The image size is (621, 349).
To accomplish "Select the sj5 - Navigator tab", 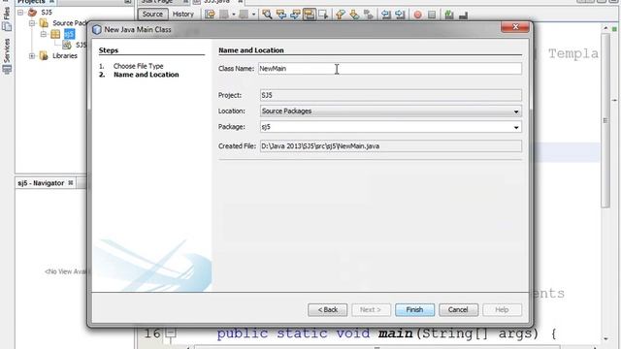I will 41,183.
